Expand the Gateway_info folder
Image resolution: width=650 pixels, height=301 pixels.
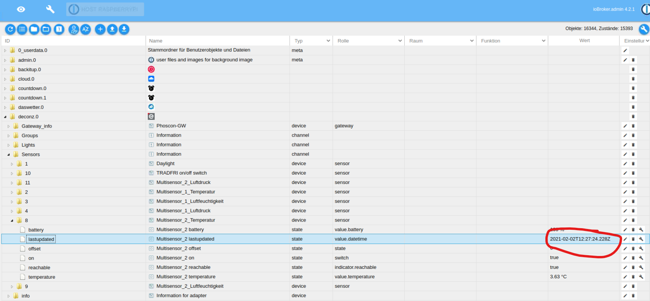9,126
